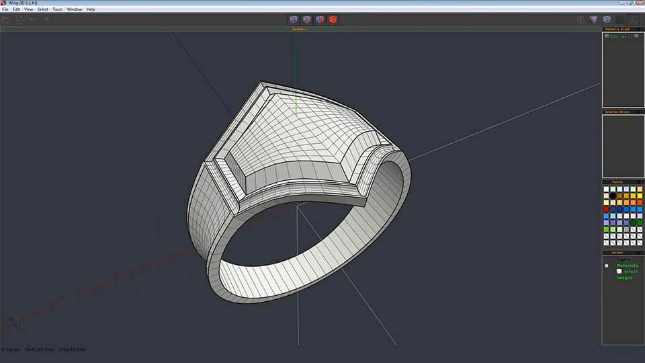This screenshot has width=645, height=363.
Task: Select Lights in the Outliner
Action: (x=623, y=259)
